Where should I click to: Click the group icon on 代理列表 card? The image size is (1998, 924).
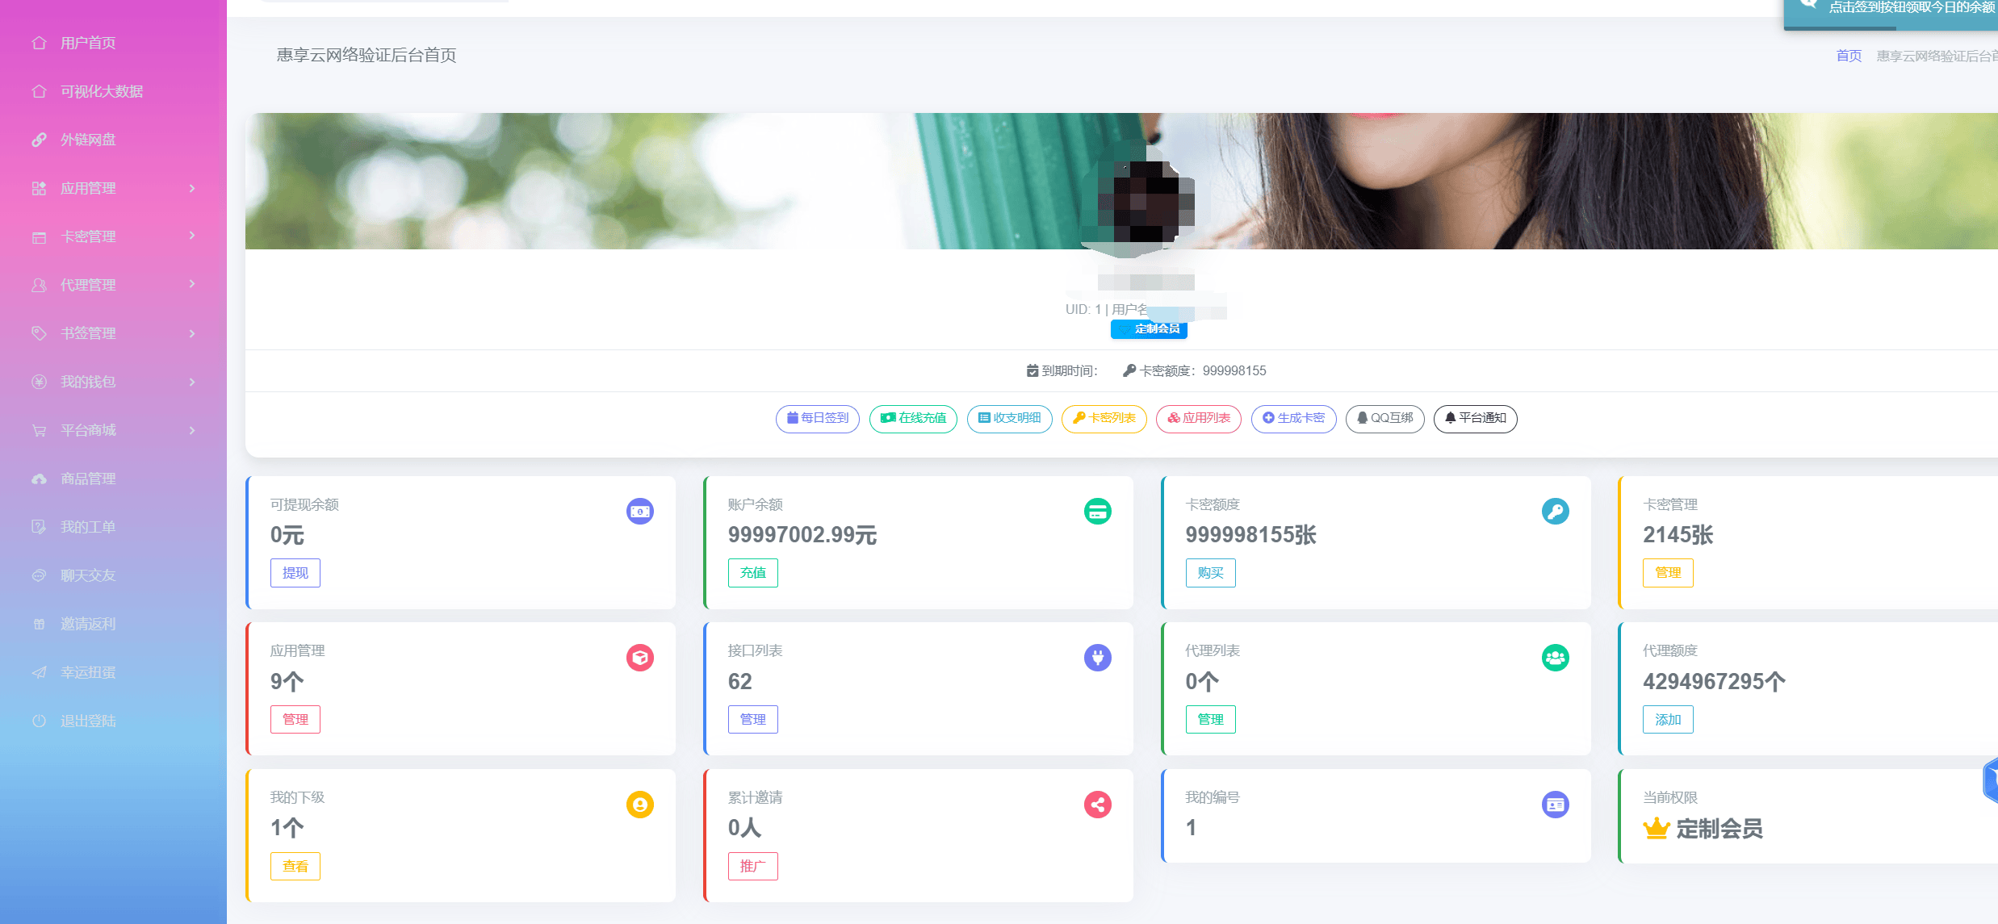pyautogui.click(x=1555, y=658)
